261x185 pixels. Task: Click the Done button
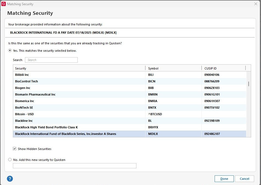(224, 179)
